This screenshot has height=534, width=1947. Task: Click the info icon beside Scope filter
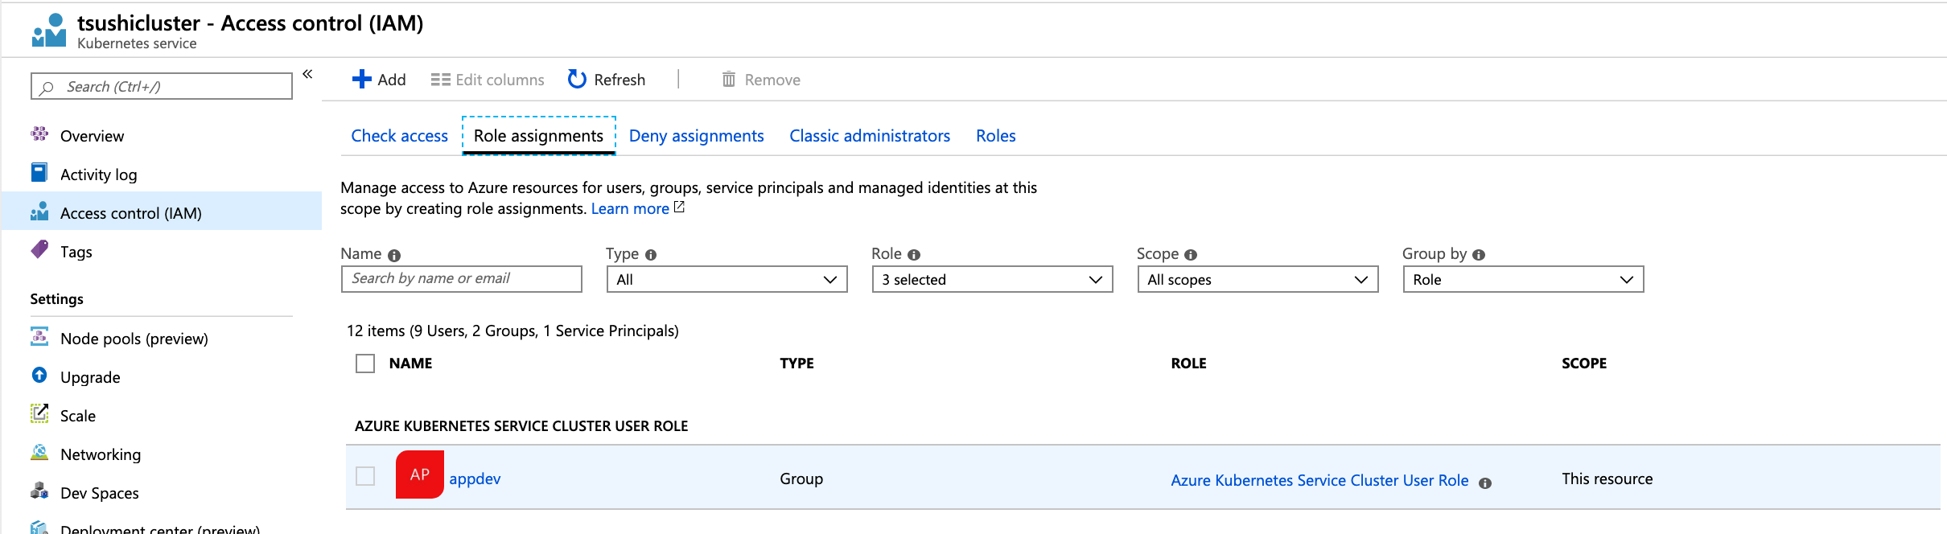click(x=1191, y=255)
